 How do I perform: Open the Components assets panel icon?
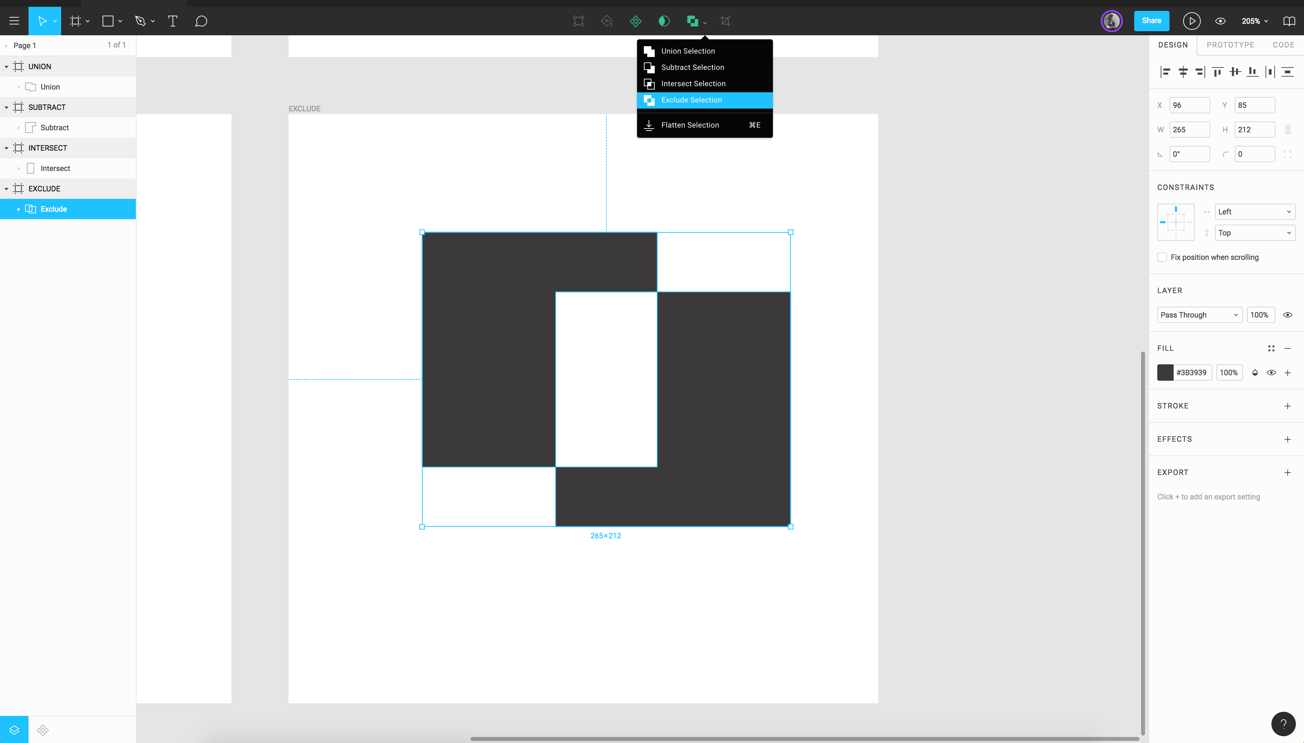tap(43, 730)
